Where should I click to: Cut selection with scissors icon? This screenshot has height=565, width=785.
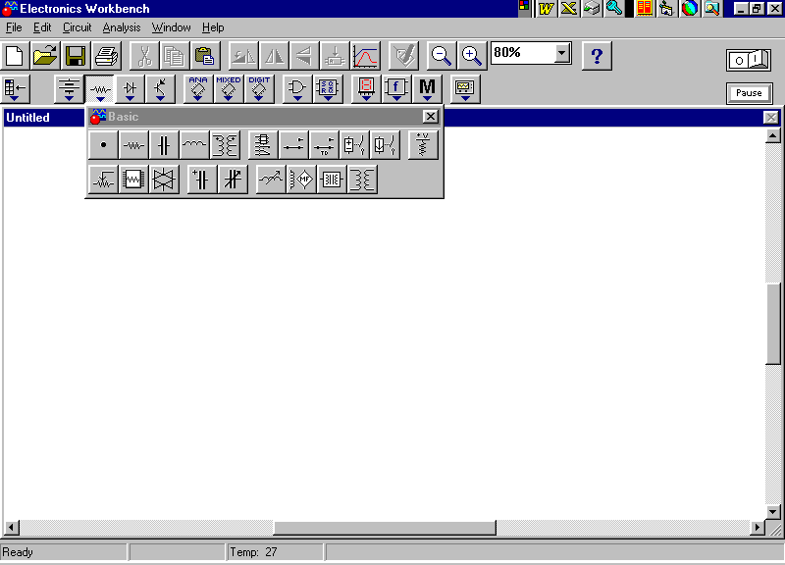144,56
